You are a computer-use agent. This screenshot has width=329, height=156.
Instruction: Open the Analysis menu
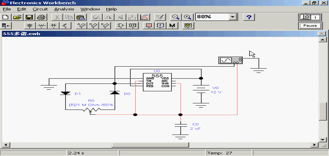click(x=64, y=9)
